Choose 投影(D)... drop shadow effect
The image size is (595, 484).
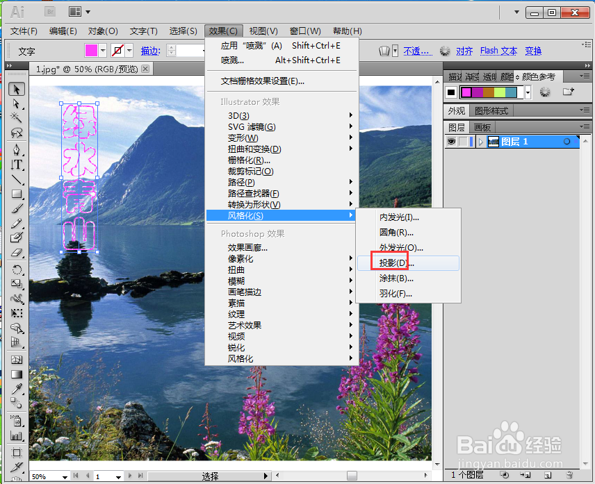408,263
